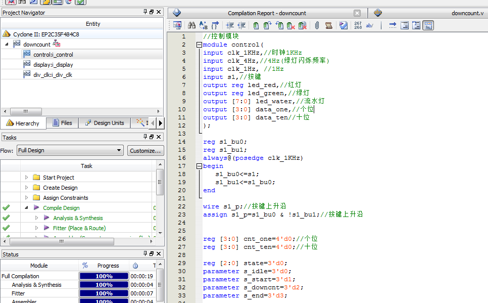488x303 pixels.
Task: Click the increase indent icon
Action: point(230,25)
